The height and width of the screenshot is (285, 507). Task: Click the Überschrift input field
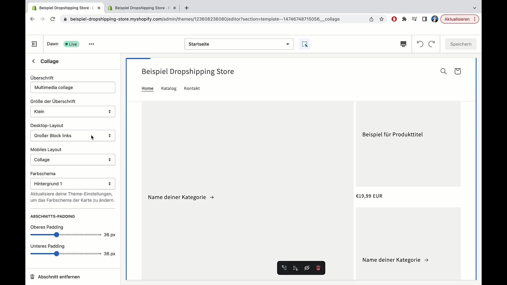72,87
